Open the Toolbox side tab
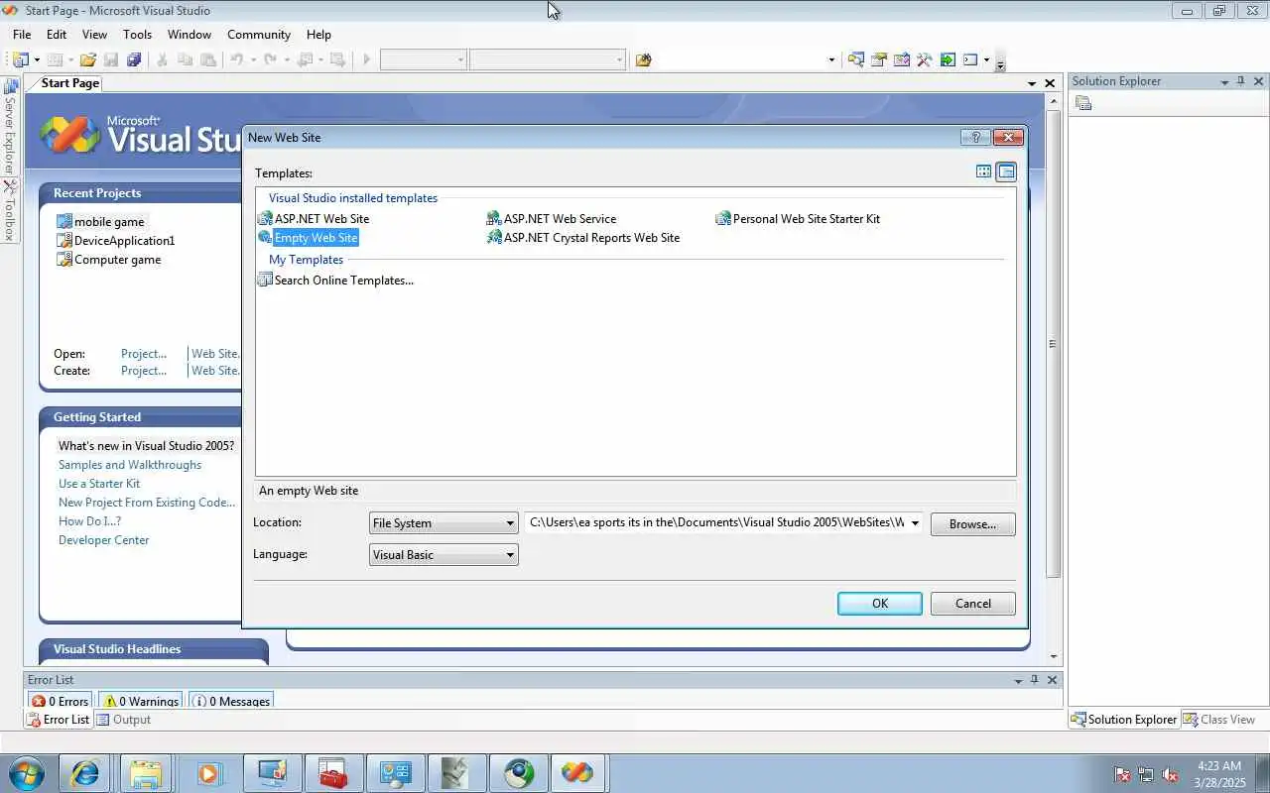Image resolution: width=1270 pixels, height=793 pixels. pos(10,211)
